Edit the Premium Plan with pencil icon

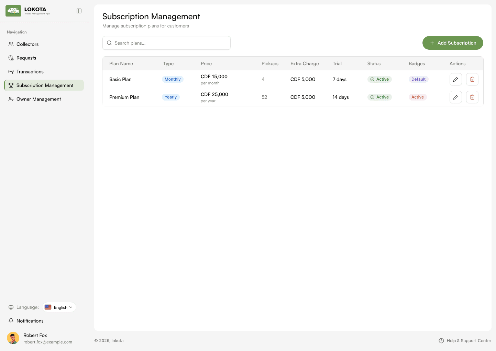click(x=456, y=97)
